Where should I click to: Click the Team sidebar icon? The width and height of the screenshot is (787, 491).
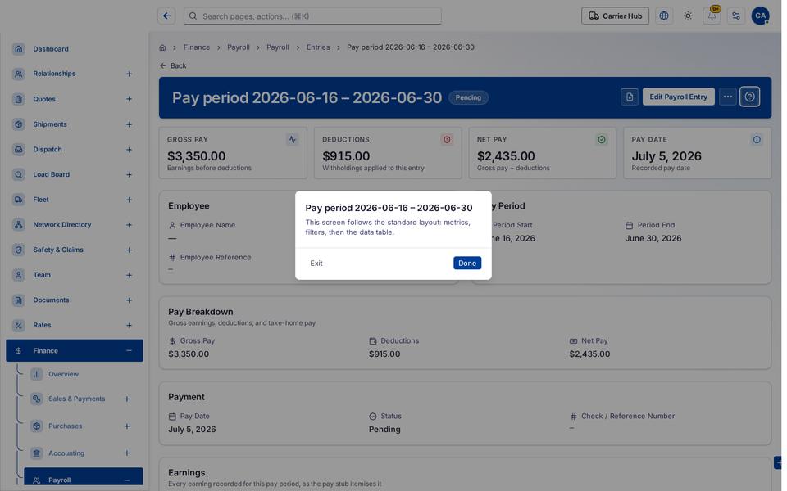(x=19, y=275)
